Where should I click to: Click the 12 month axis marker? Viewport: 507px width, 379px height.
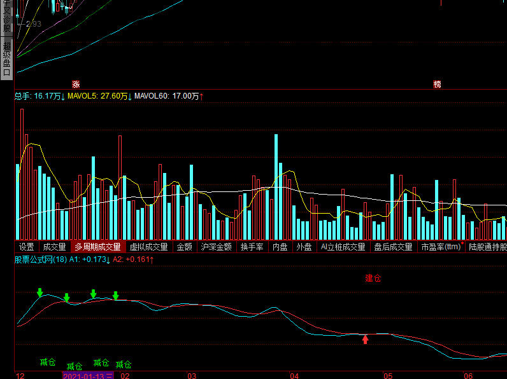tap(20, 376)
